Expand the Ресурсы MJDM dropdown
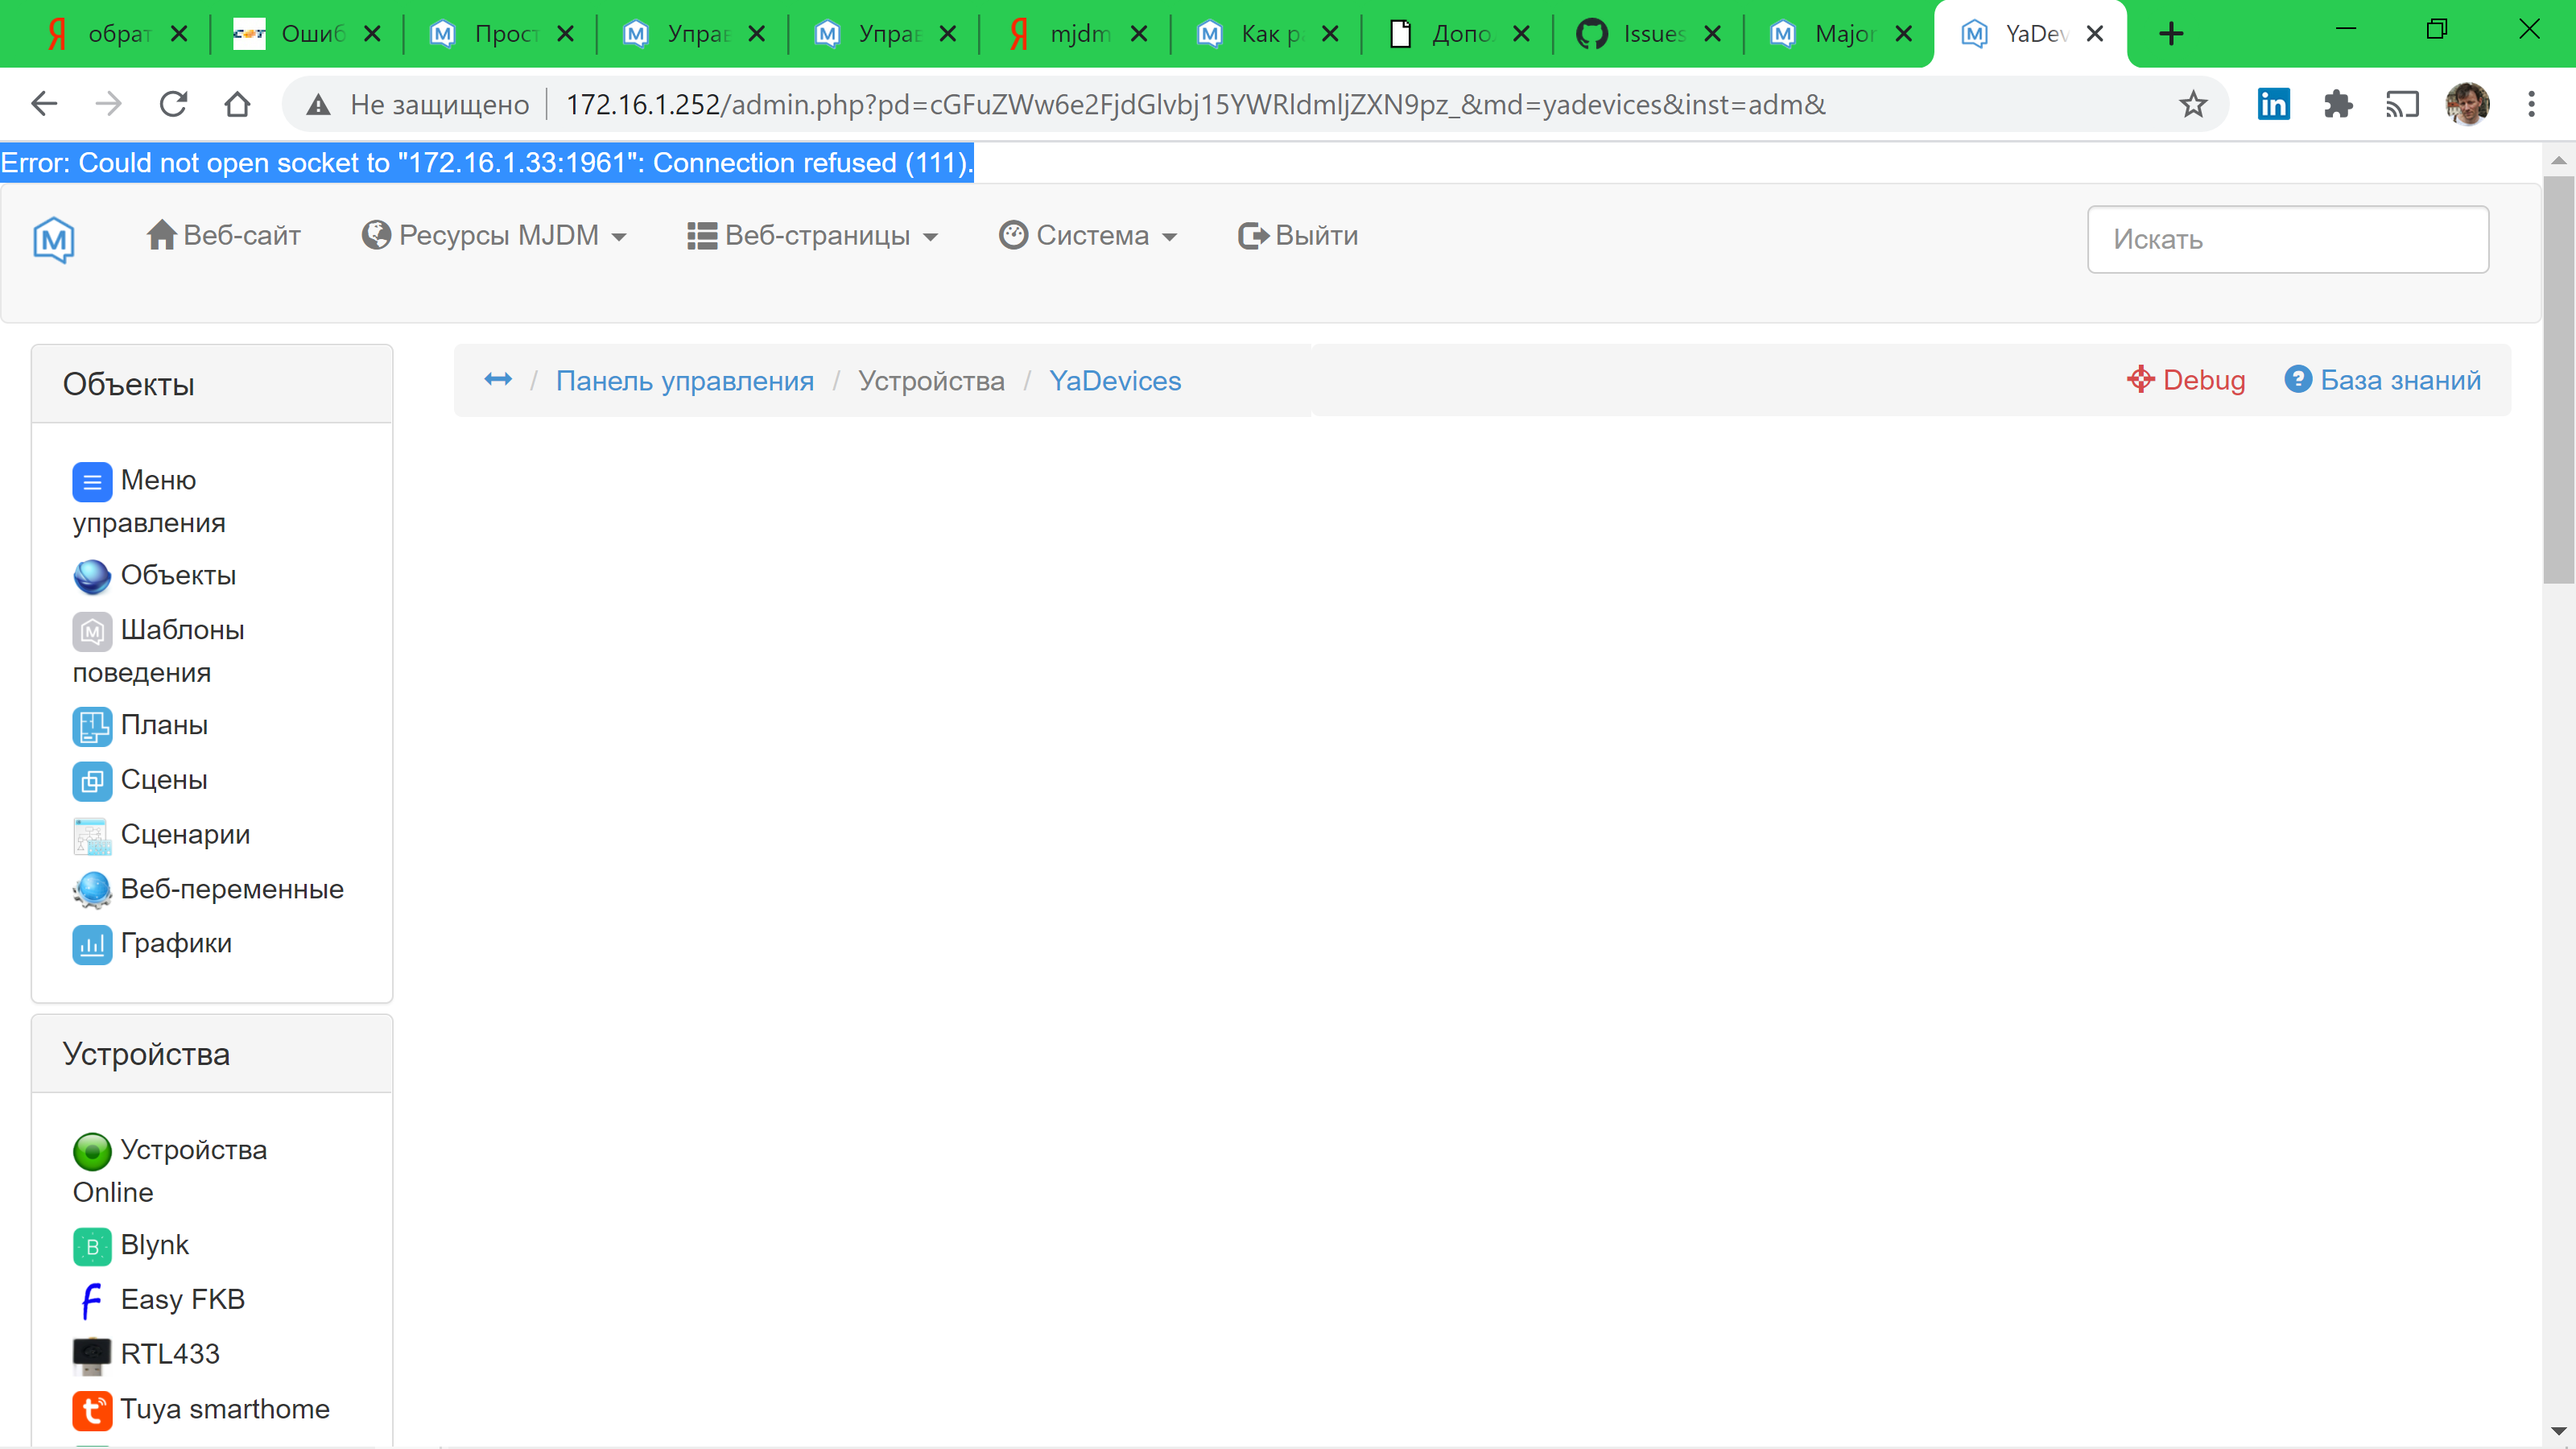Image resolution: width=2576 pixels, height=1449 pixels. click(495, 235)
